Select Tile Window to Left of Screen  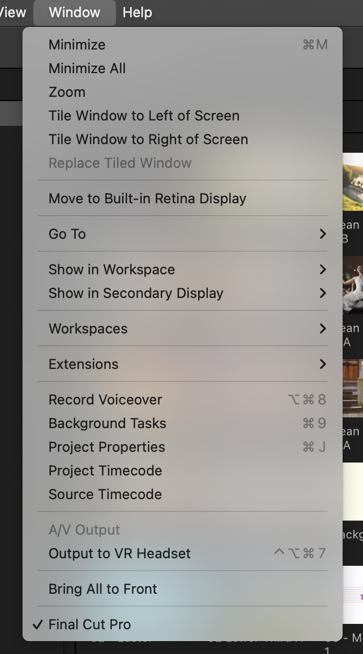click(x=144, y=116)
